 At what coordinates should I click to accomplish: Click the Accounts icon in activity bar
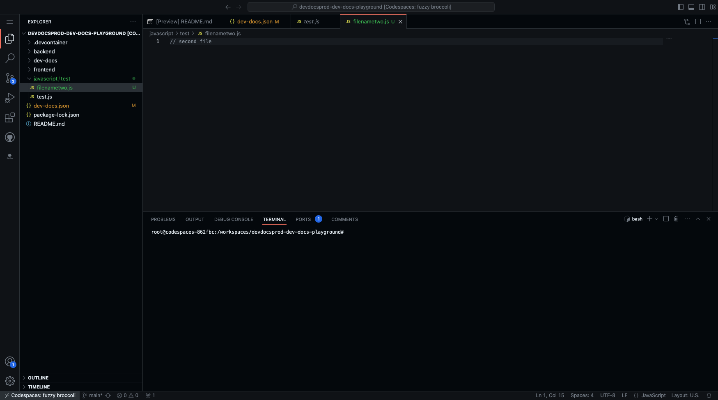click(x=10, y=362)
